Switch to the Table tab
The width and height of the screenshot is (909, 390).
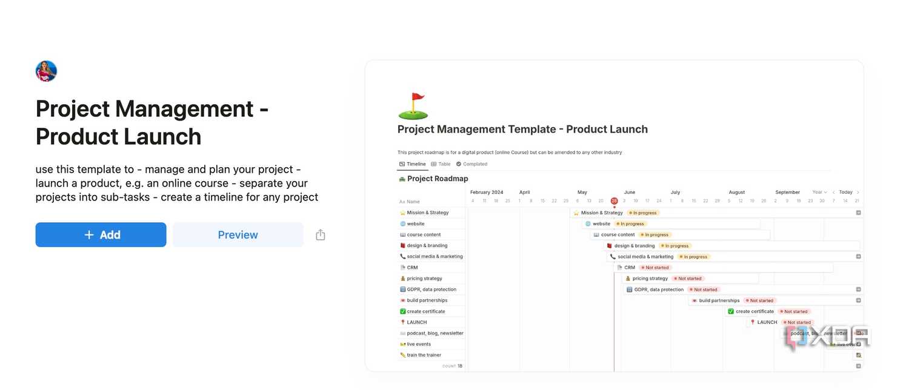(441, 164)
